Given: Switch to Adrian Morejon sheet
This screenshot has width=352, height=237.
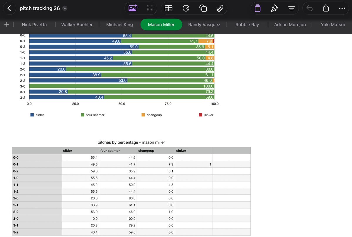Looking at the screenshot, I should coord(290,24).
